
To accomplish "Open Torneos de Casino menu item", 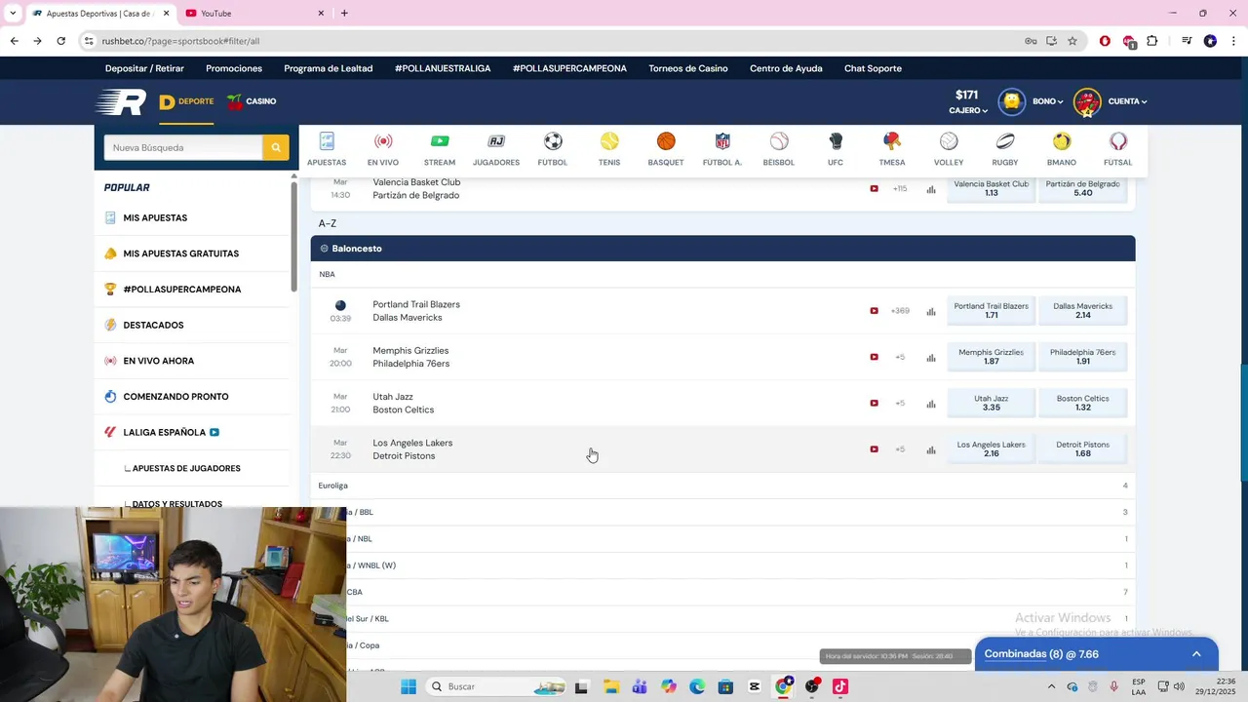I will (x=688, y=68).
